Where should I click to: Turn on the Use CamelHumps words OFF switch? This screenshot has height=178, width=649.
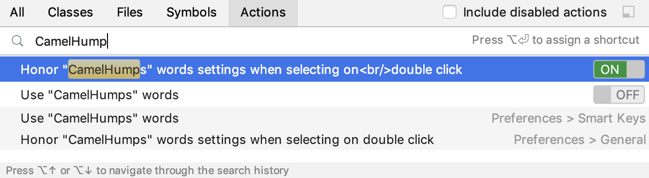pos(619,95)
